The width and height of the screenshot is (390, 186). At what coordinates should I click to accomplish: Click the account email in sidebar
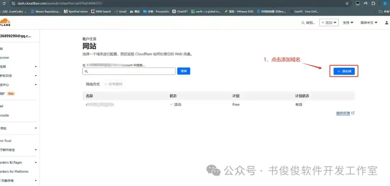pos(16,36)
